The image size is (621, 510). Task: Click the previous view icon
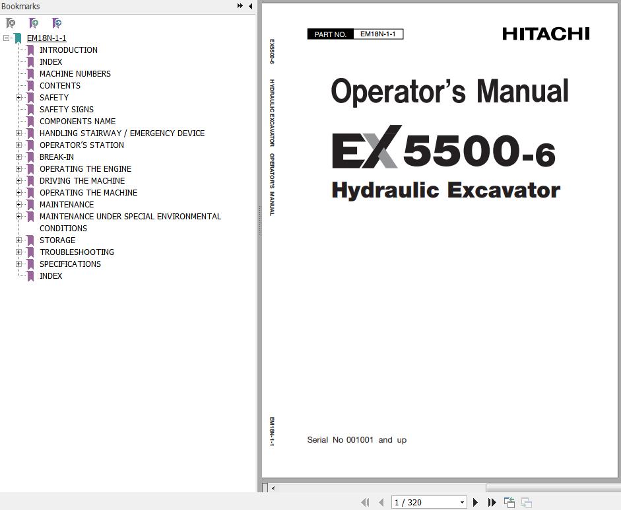pos(509,503)
